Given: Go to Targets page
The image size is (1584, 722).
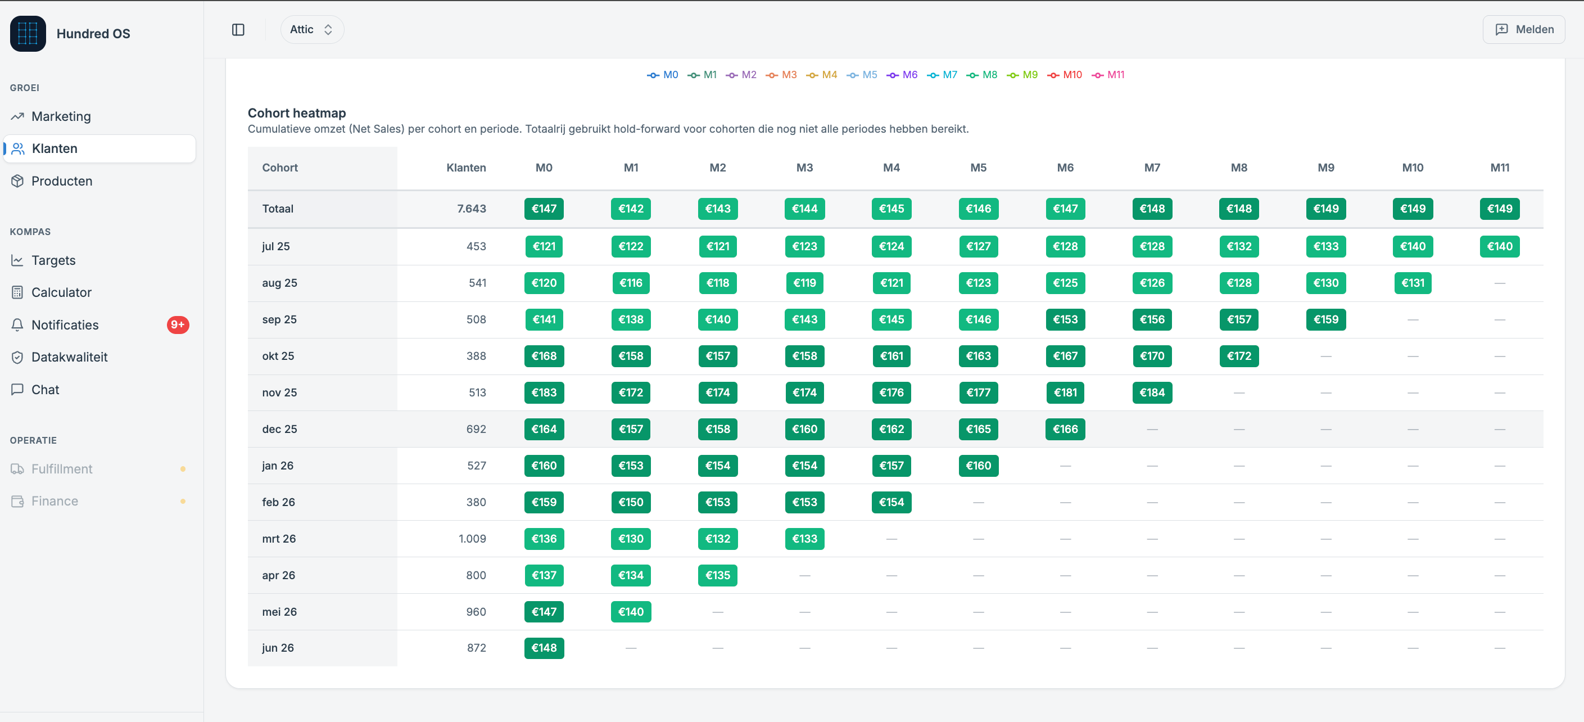Looking at the screenshot, I should pos(99,260).
